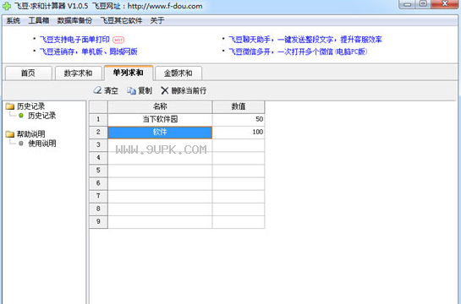Click the green plus app icon in title bar
Screen dimensions: 461x304
[x=6, y=6]
